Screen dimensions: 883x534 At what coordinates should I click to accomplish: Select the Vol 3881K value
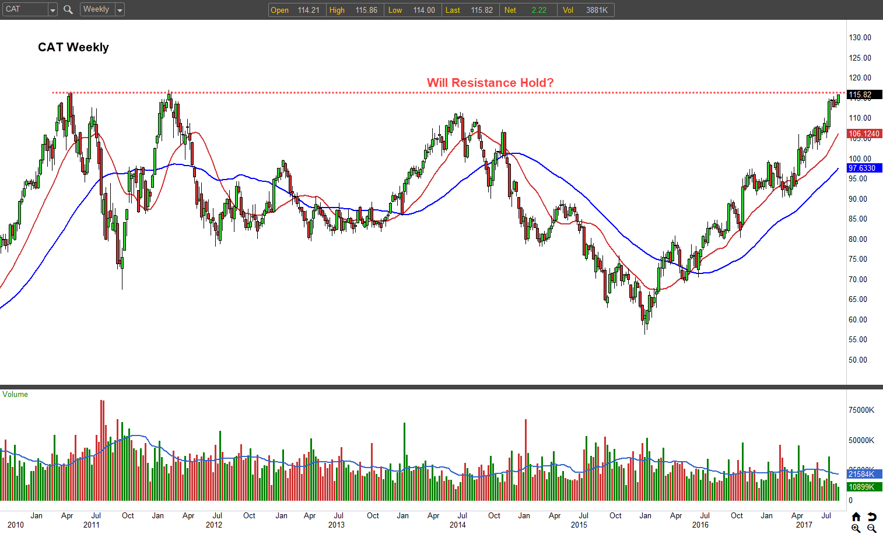pos(597,10)
